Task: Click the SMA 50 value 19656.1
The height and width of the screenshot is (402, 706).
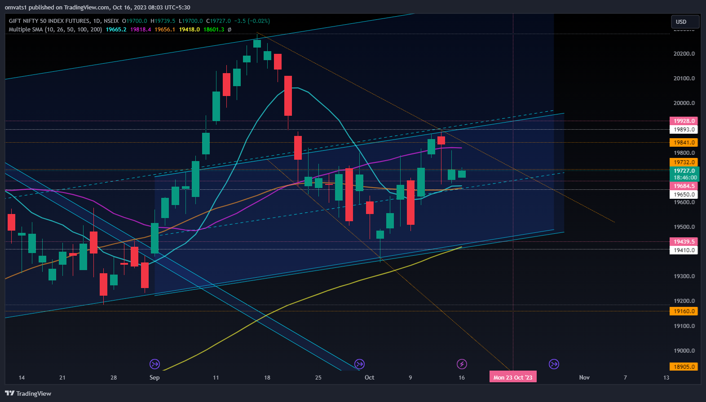Action: [x=165, y=30]
